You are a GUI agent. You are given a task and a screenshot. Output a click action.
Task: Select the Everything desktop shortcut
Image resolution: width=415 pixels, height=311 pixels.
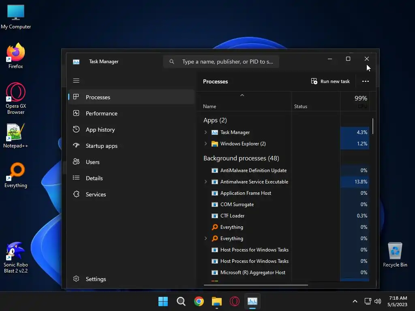point(16,175)
